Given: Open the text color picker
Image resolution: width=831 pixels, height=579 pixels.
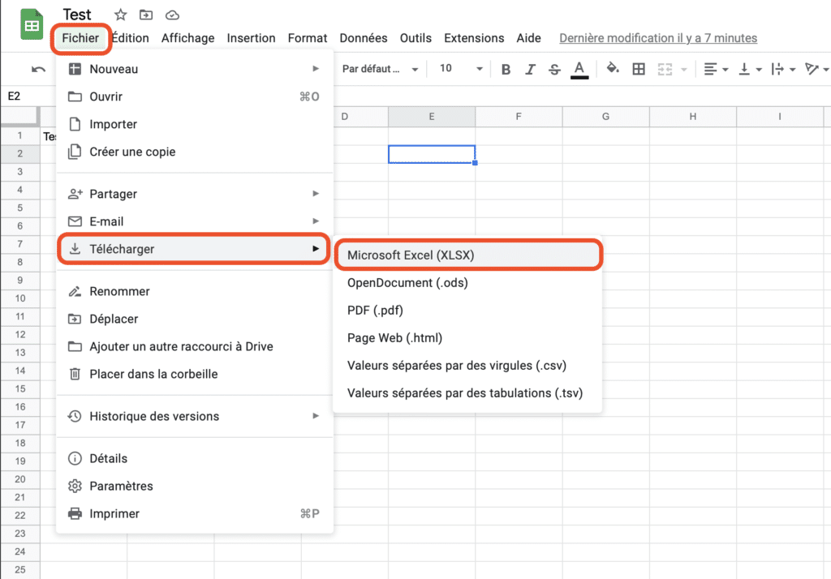Looking at the screenshot, I should click(579, 70).
